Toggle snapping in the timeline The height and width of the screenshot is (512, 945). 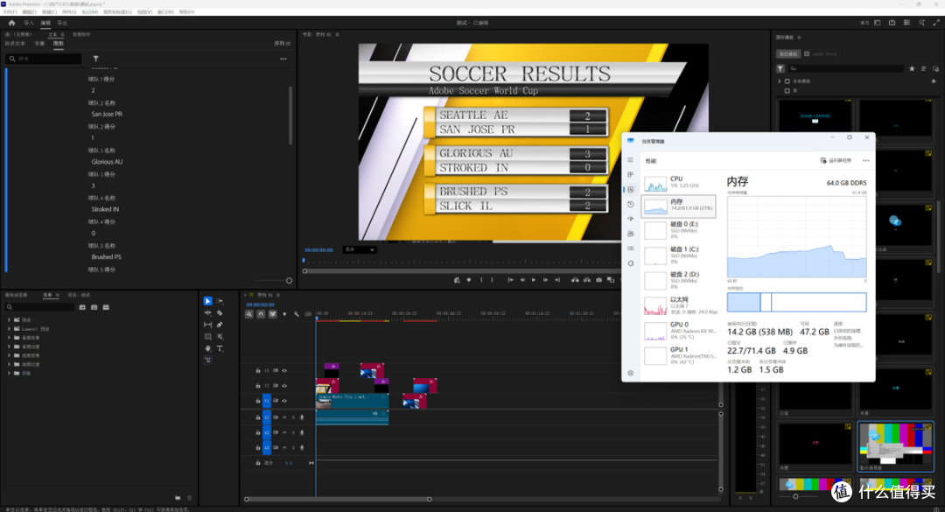pyautogui.click(x=261, y=314)
